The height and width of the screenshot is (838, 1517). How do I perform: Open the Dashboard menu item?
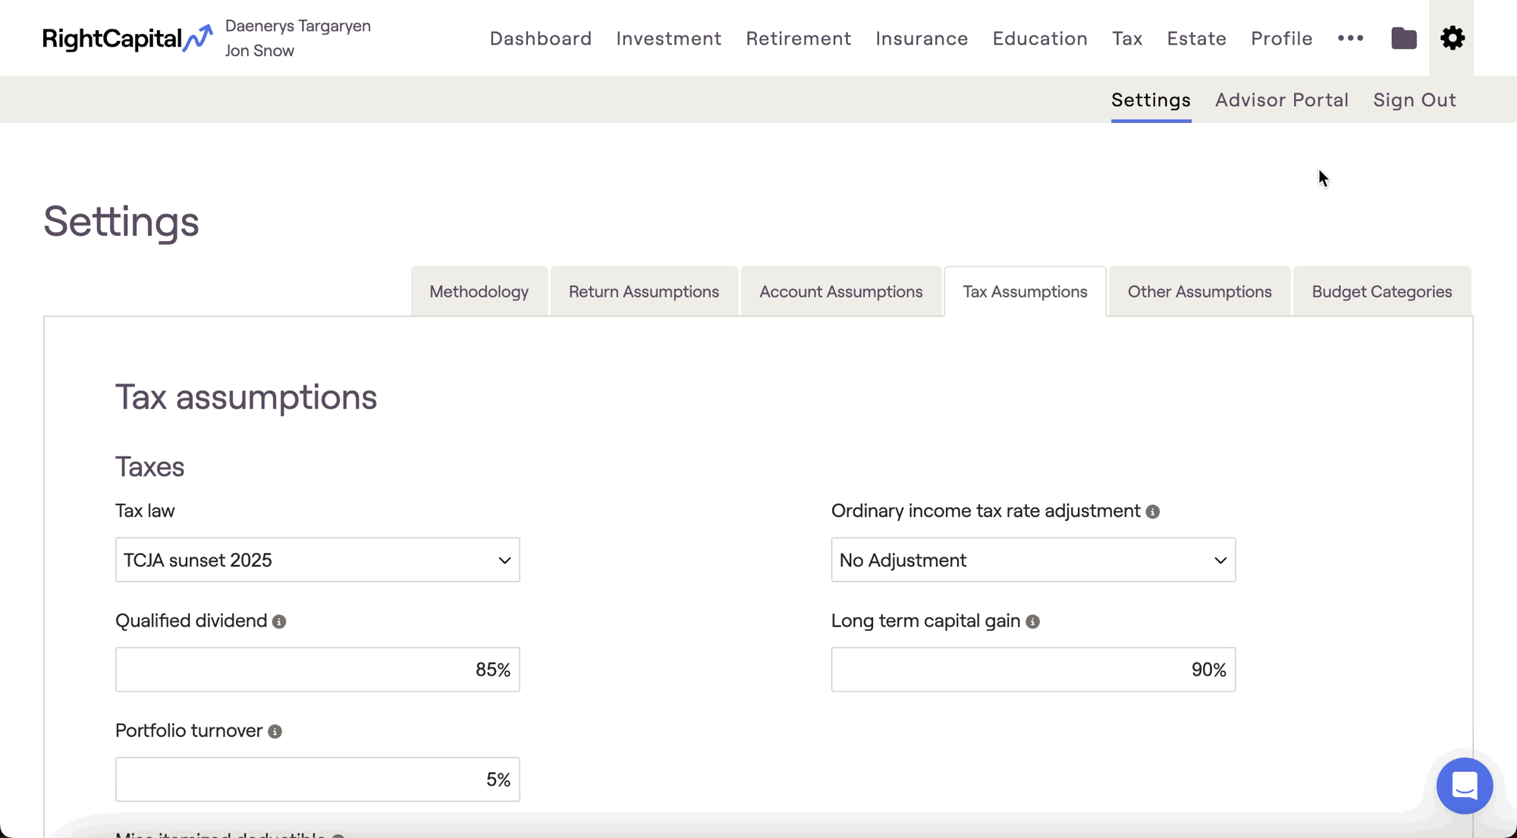click(540, 38)
